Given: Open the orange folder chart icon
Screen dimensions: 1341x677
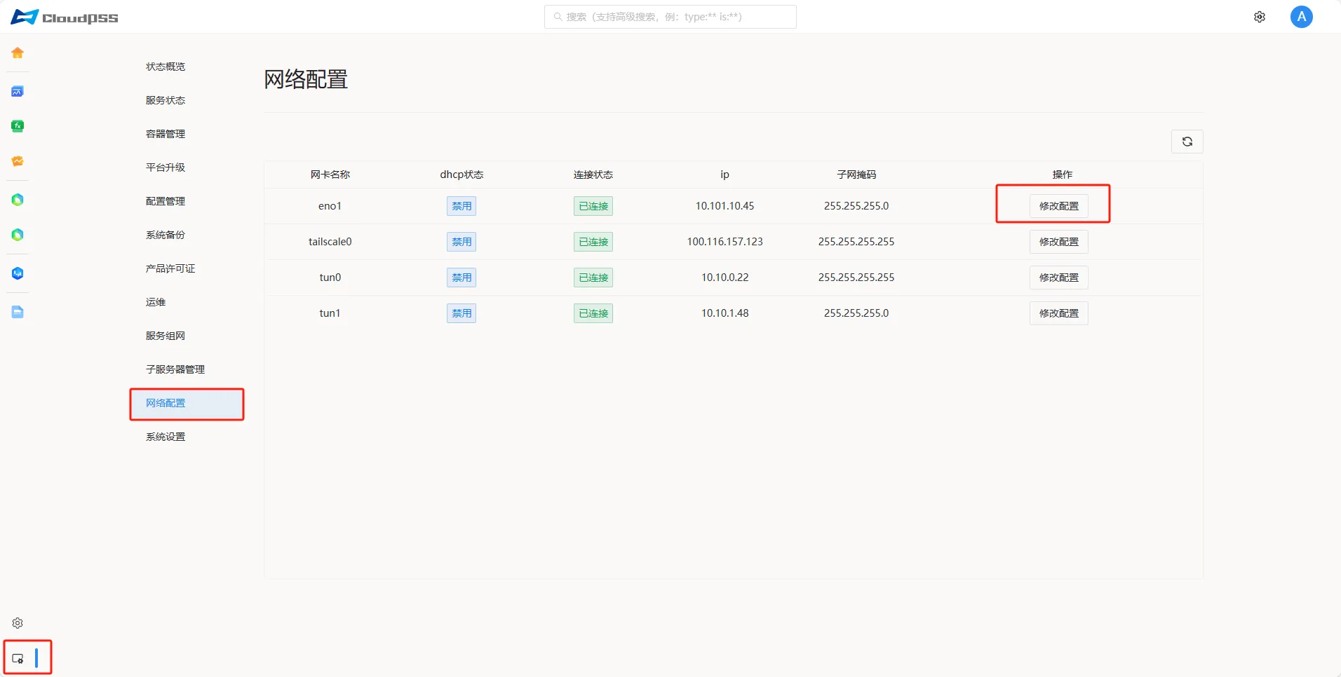Looking at the screenshot, I should (18, 161).
